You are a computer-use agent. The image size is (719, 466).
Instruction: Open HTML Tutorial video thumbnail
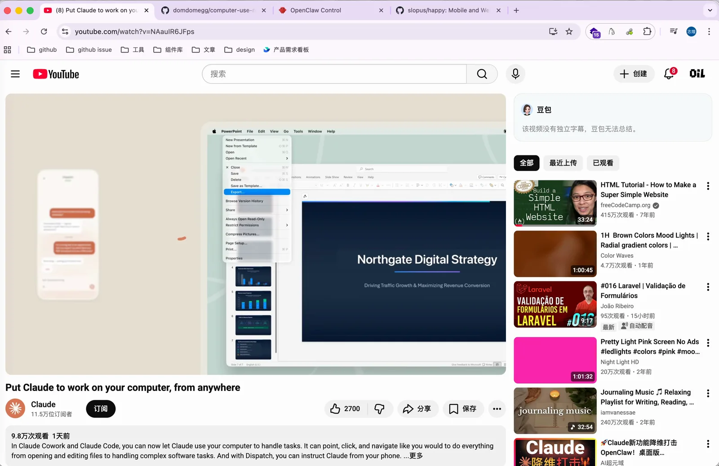[x=555, y=203]
